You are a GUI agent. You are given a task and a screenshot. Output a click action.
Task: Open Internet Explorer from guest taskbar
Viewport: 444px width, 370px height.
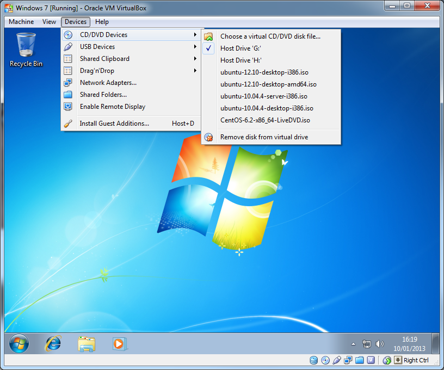click(x=53, y=343)
